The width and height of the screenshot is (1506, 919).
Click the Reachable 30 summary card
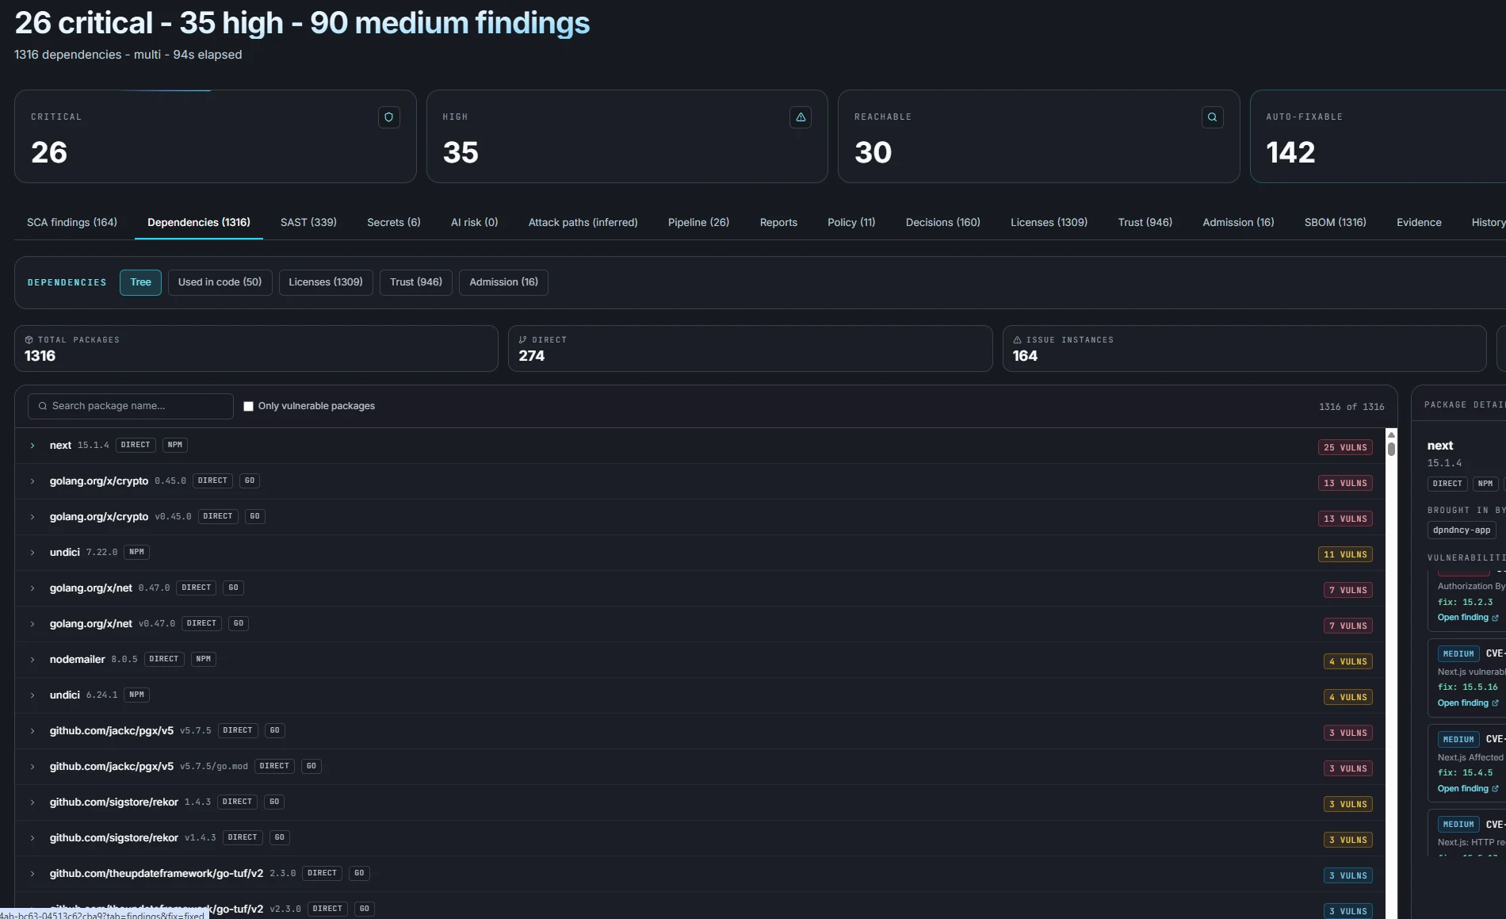[1039, 136]
